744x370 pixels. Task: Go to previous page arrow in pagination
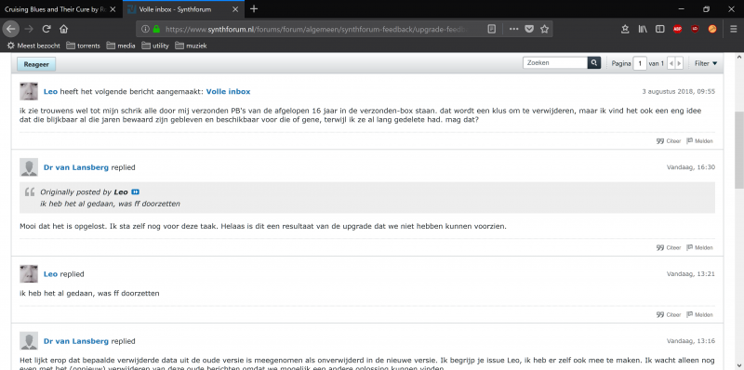[x=671, y=63]
